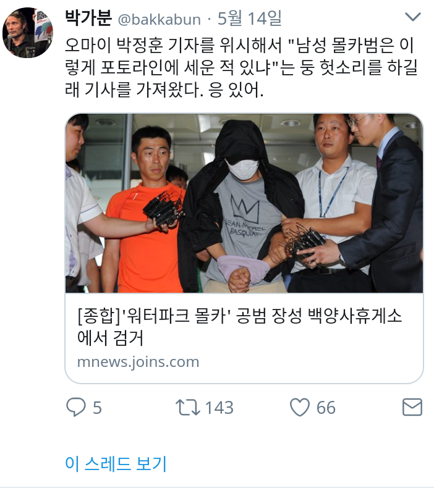The height and width of the screenshot is (488, 434).
Task: Open 박가분's profile picture
Action: [28, 33]
